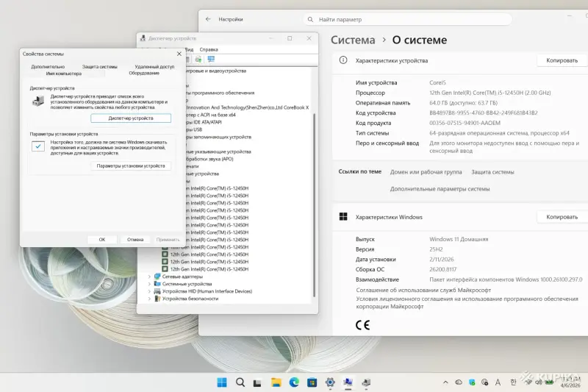Expand the Системные устройства node
588x392 pixels.
[x=150, y=284]
